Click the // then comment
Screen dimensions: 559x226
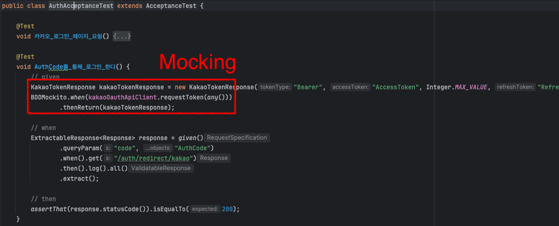click(43, 199)
